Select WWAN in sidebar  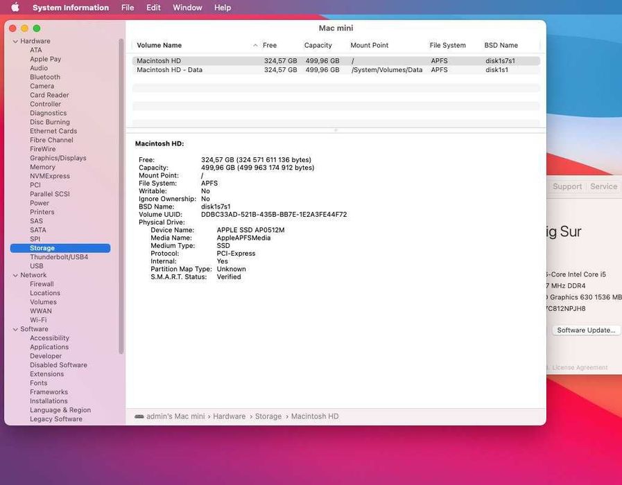pos(40,311)
